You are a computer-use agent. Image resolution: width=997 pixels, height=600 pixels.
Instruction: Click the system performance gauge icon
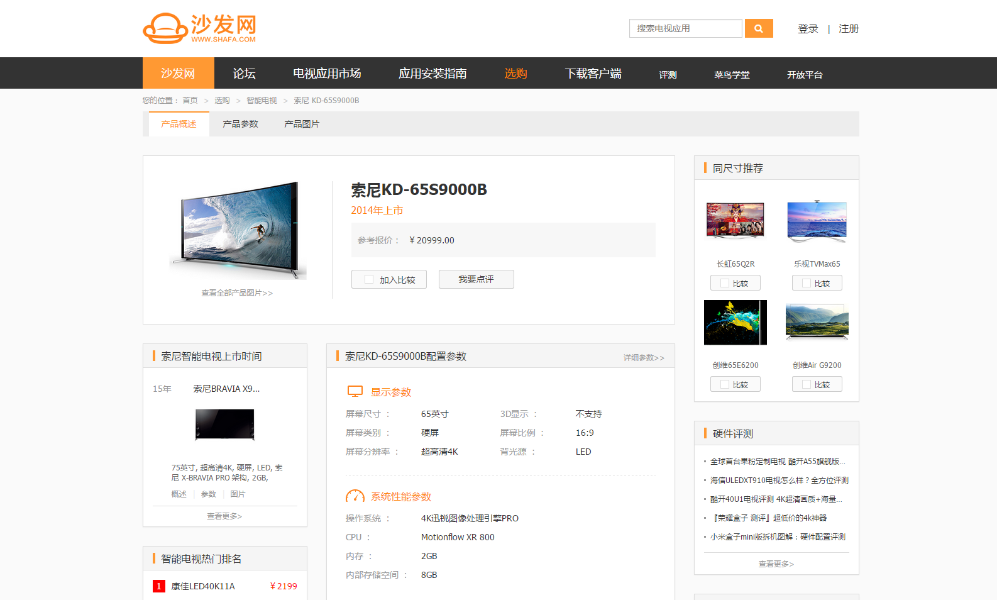[355, 496]
